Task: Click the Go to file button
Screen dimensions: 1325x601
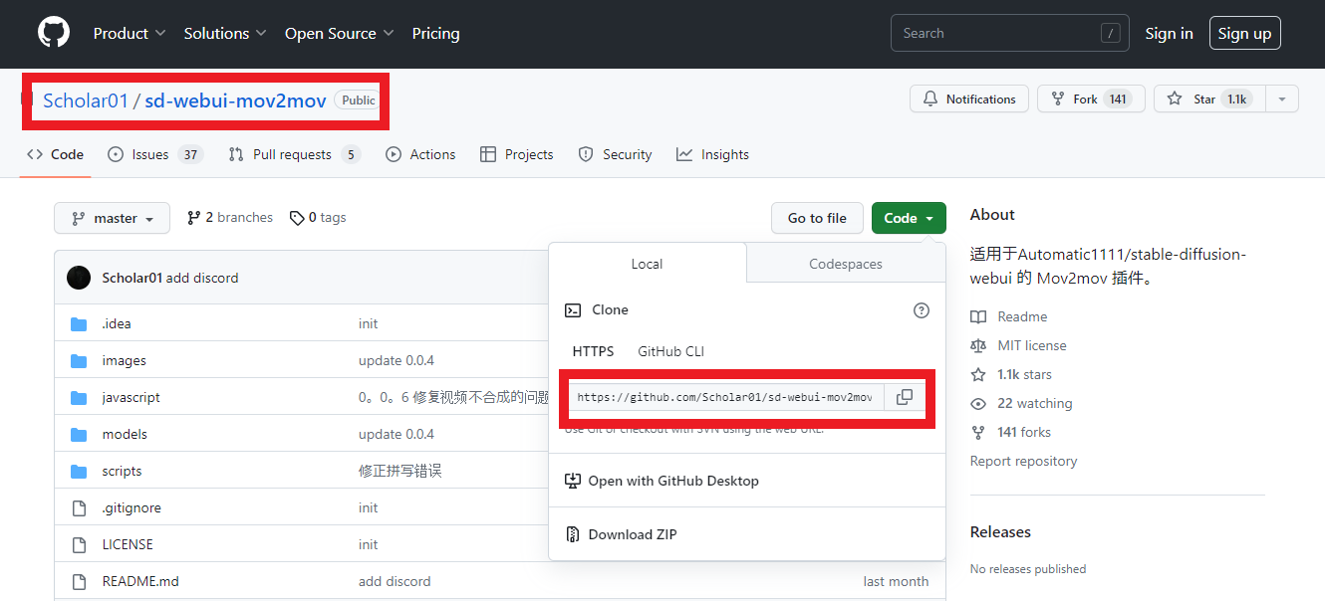Action: point(817,218)
